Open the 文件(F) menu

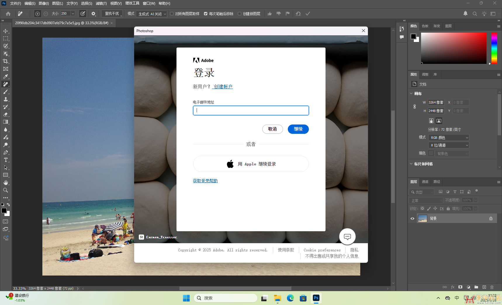15,3
